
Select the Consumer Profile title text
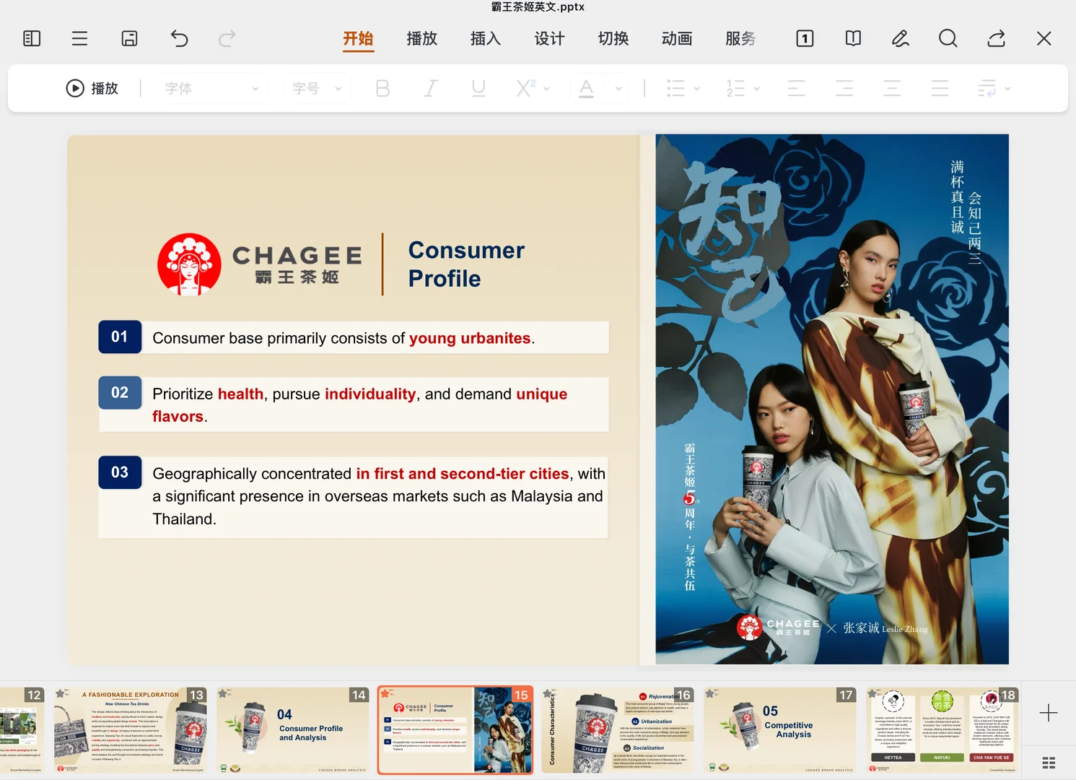[466, 264]
